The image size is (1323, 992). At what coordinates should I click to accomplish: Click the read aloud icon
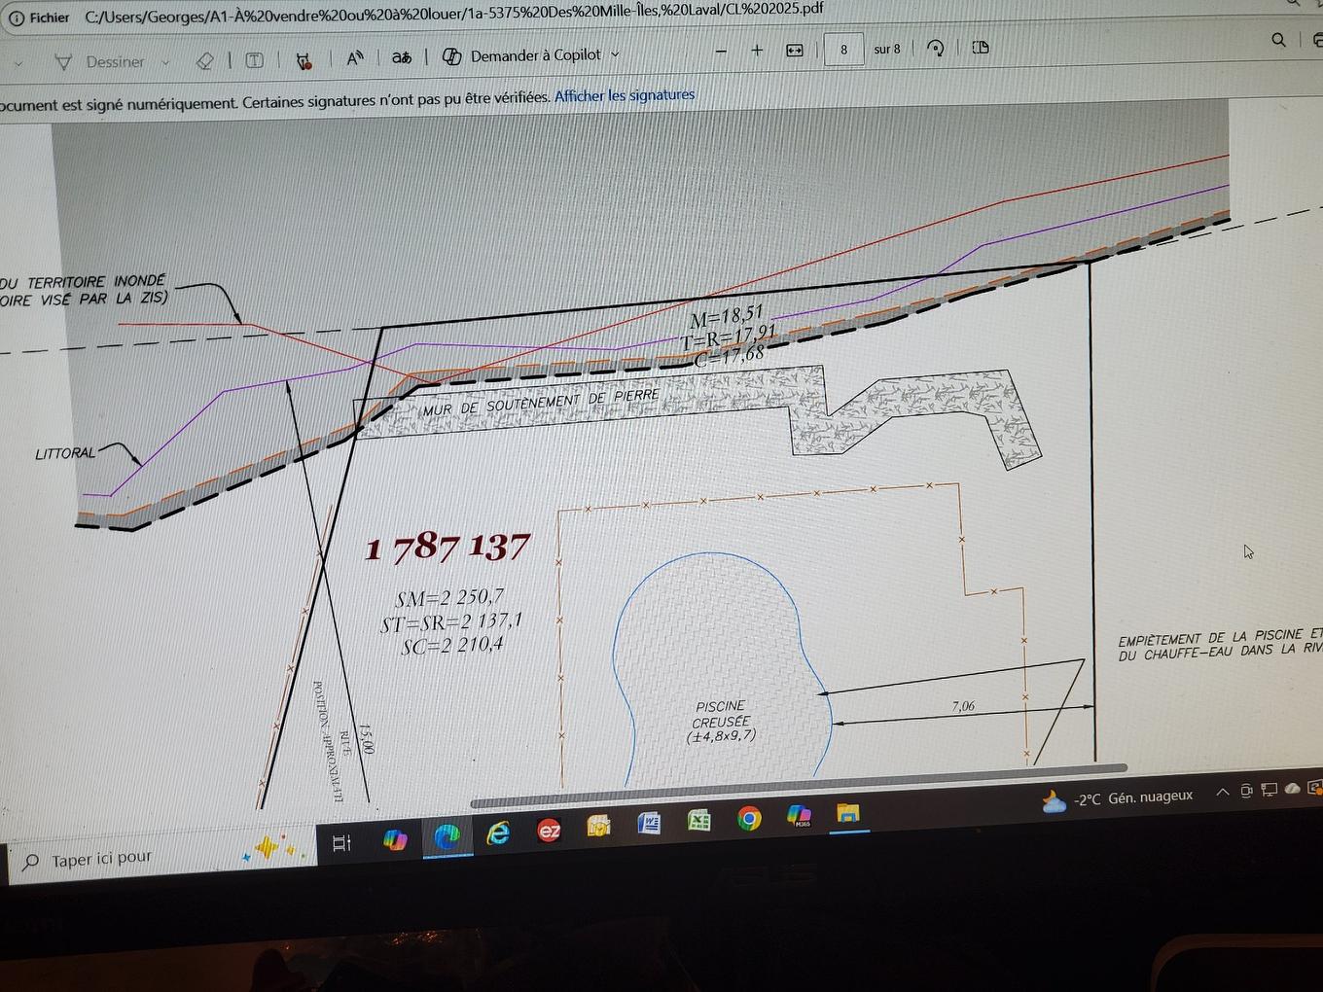(x=355, y=58)
